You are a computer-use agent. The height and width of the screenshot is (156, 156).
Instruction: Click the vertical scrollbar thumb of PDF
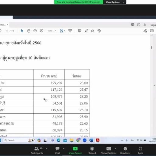coord(151,48)
